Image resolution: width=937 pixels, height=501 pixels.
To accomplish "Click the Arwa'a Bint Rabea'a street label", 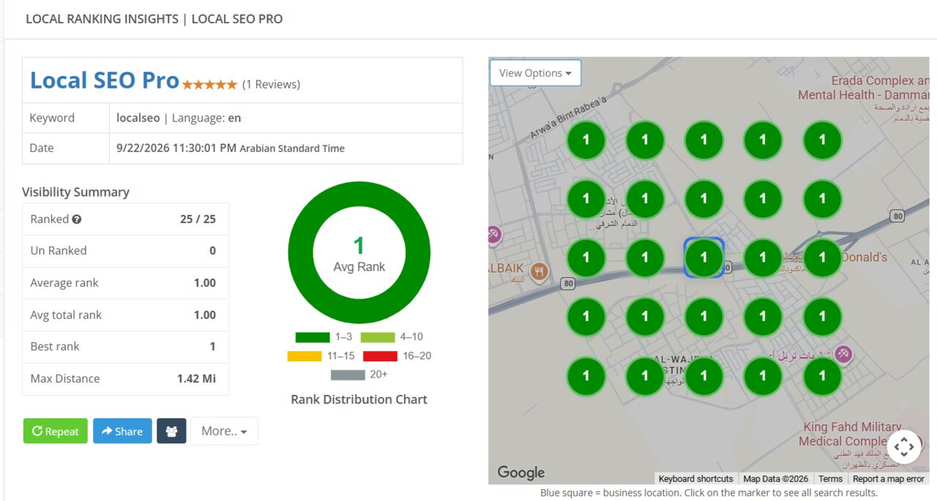I will coord(570,117).
